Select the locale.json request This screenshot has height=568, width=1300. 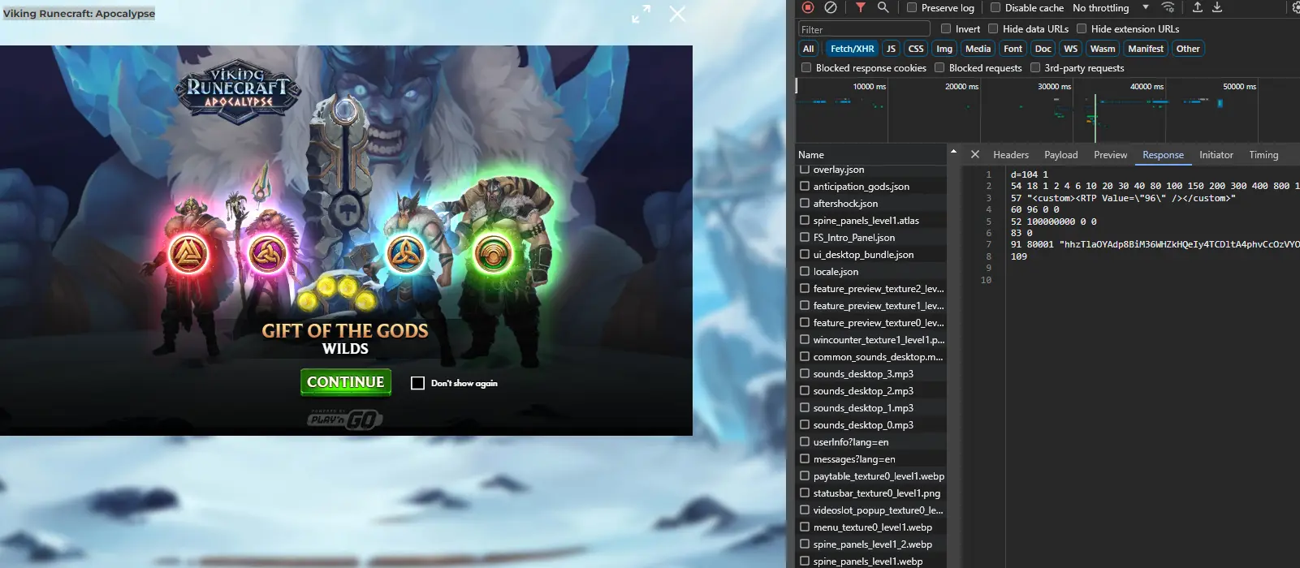871,272
